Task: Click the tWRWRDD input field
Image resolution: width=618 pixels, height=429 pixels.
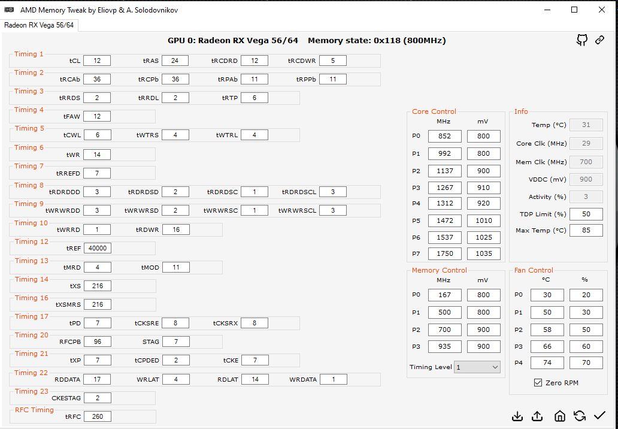Action: coord(97,210)
